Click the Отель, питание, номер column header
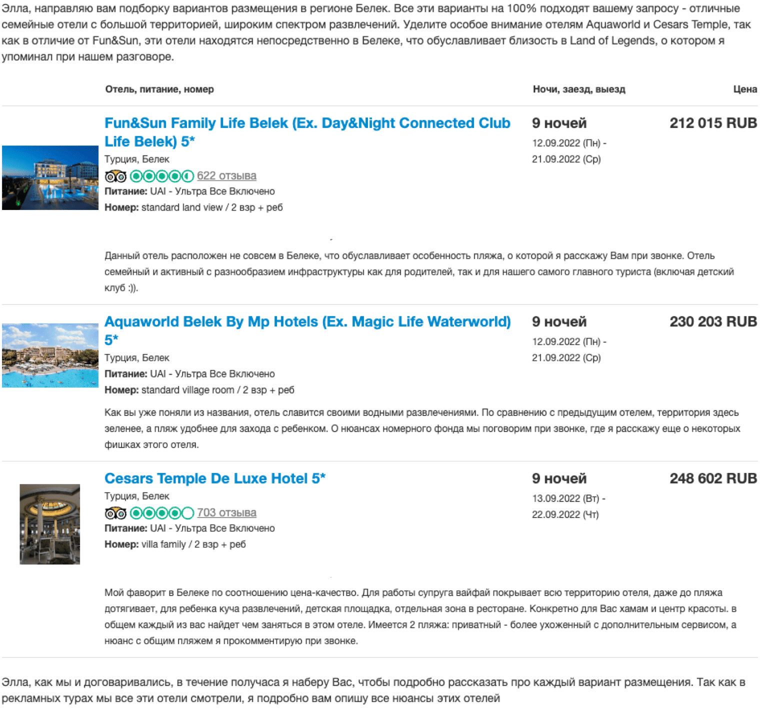760x709 pixels. 159,89
